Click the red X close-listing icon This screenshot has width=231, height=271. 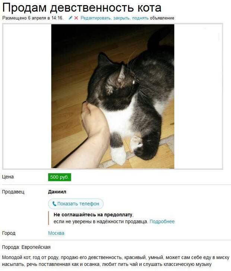76,18
